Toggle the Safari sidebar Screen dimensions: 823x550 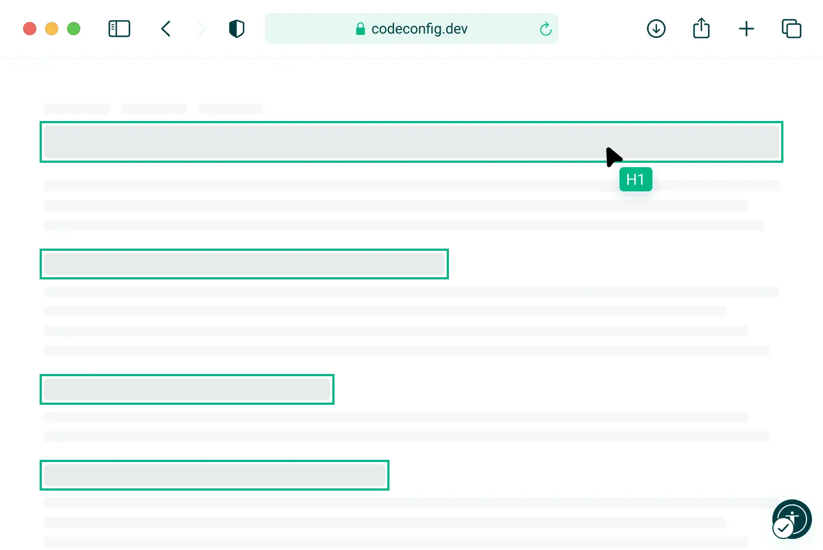click(119, 29)
